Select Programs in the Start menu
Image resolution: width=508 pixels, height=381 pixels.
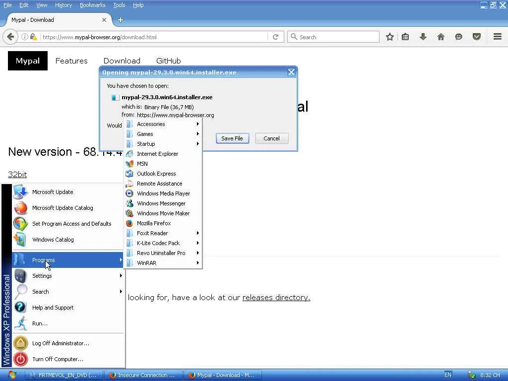click(x=68, y=260)
